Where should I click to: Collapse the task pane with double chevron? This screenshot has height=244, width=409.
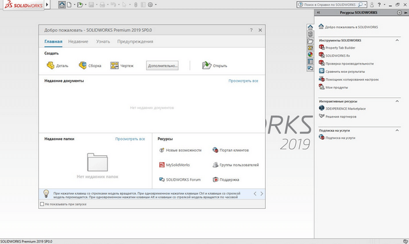coord(318,13)
